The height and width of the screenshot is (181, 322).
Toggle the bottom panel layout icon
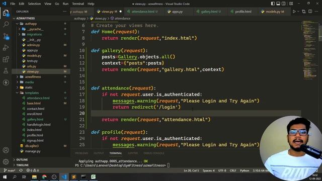tap(278, 4)
